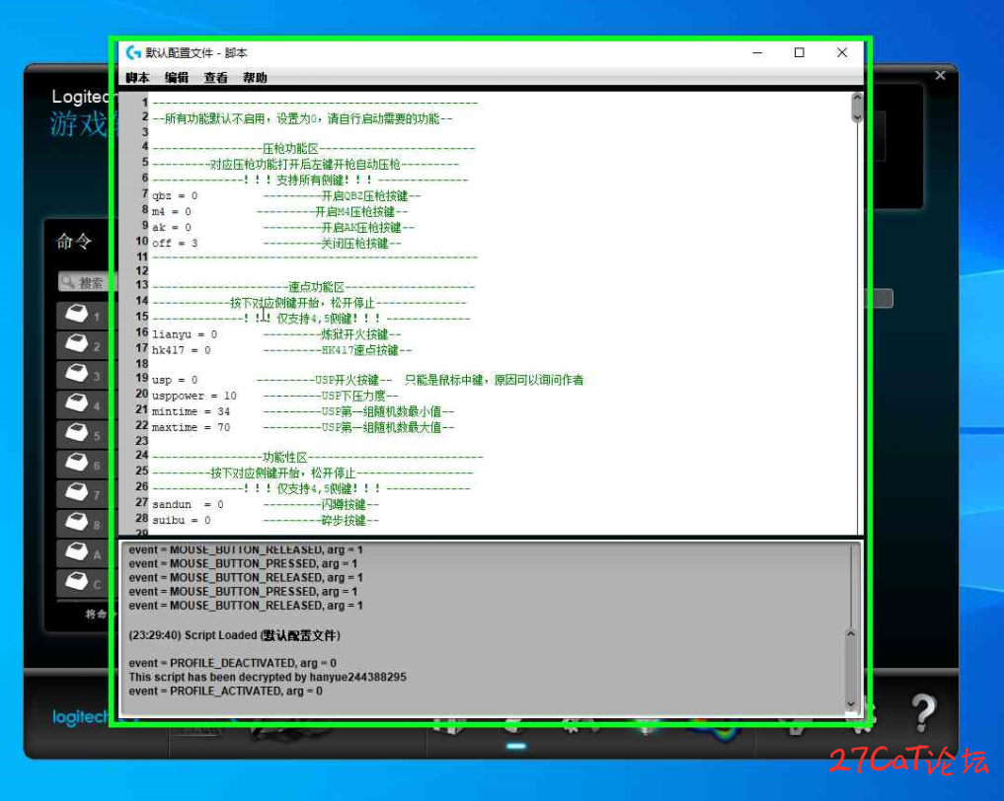
Task: Click the comment 开启M4压枪按键
Action: click(x=354, y=212)
